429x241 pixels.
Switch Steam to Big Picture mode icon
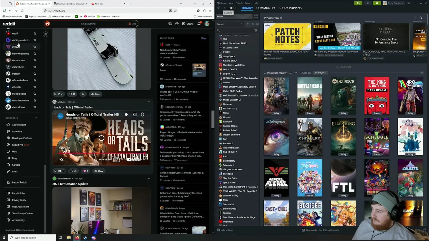409,3
